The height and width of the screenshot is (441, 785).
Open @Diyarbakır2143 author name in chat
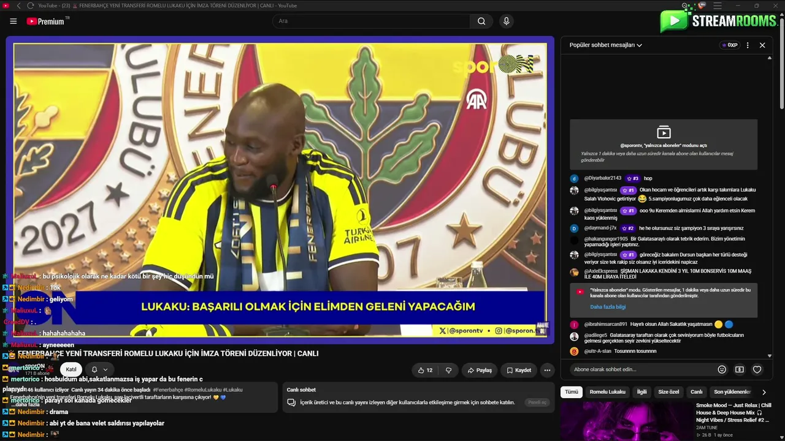(x=603, y=178)
